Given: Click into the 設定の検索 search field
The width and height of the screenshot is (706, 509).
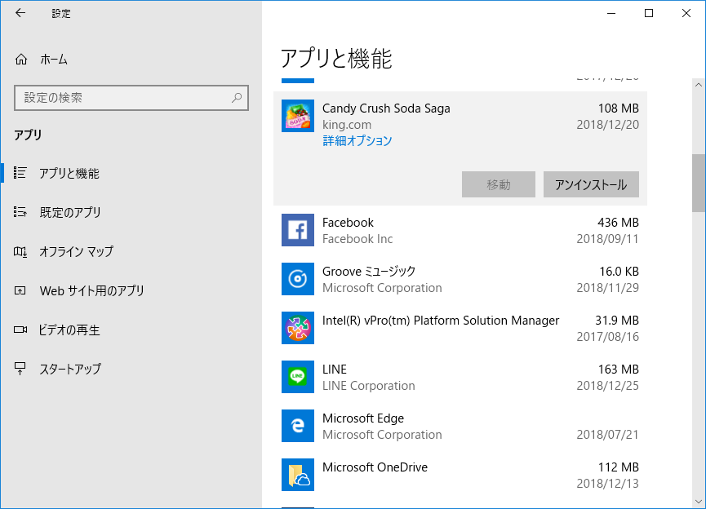Looking at the screenshot, I should pyautogui.click(x=122, y=98).
